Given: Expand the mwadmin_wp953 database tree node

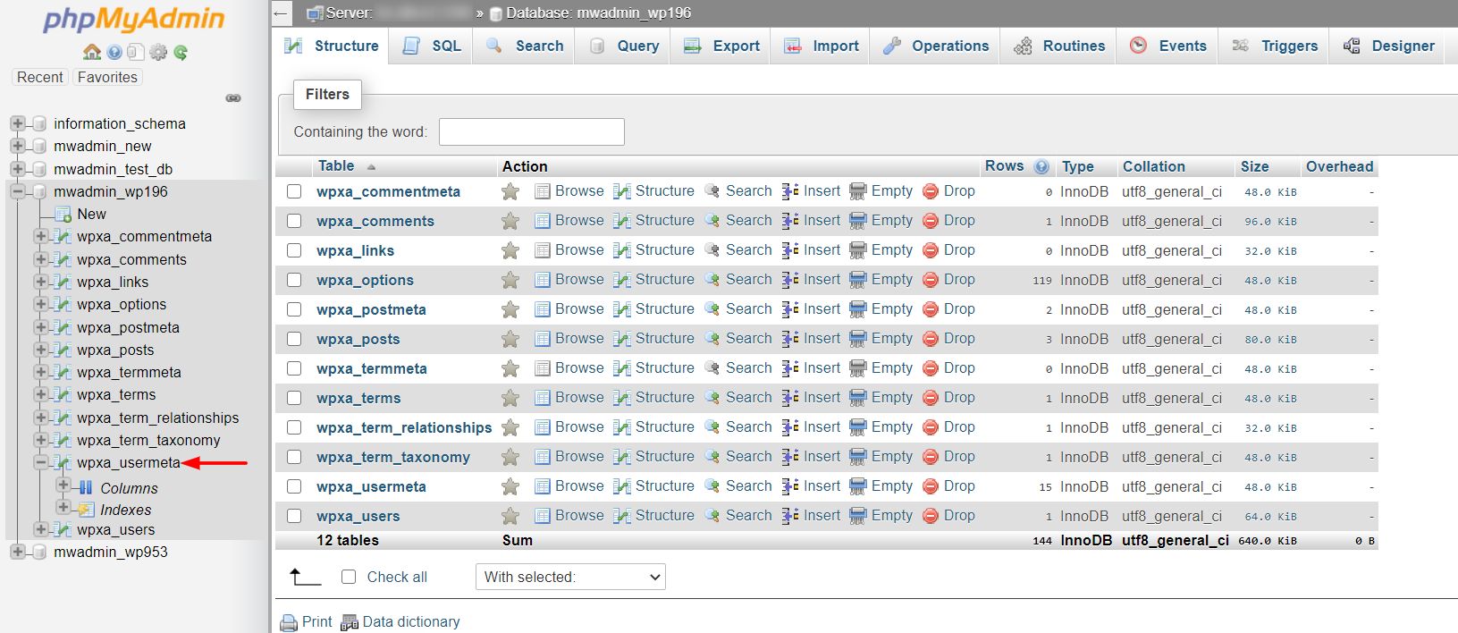Looking at the screenshot, I should (x=18, y=552).
